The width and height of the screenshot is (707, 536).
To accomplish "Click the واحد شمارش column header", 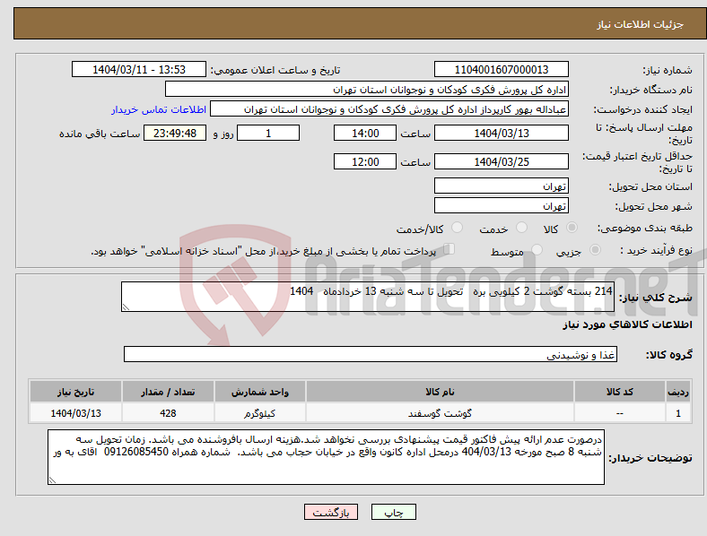I will point(259,392).
